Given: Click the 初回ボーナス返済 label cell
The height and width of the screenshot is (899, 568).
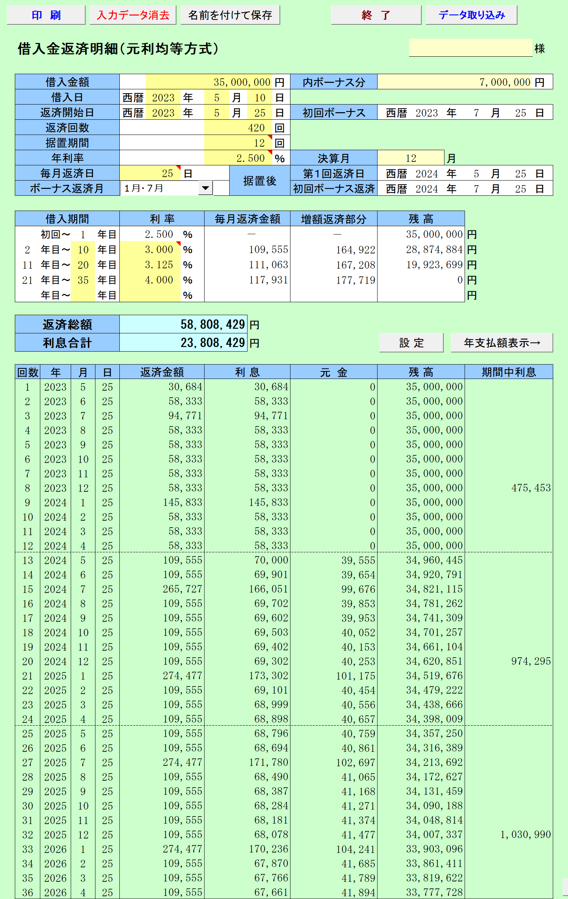Looking at the screenshot, I should tap(334, 189).
